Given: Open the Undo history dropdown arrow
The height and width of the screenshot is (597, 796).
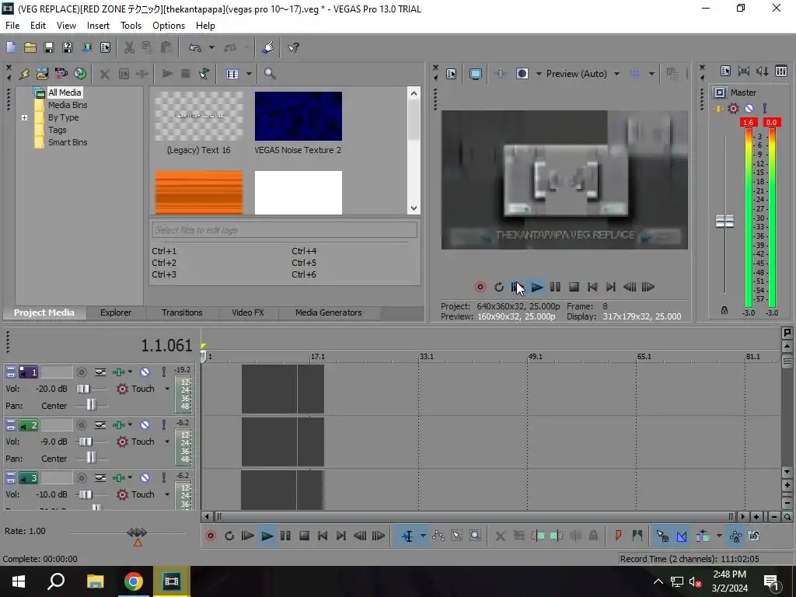Looking at the screenshot, I should (211, 47).
